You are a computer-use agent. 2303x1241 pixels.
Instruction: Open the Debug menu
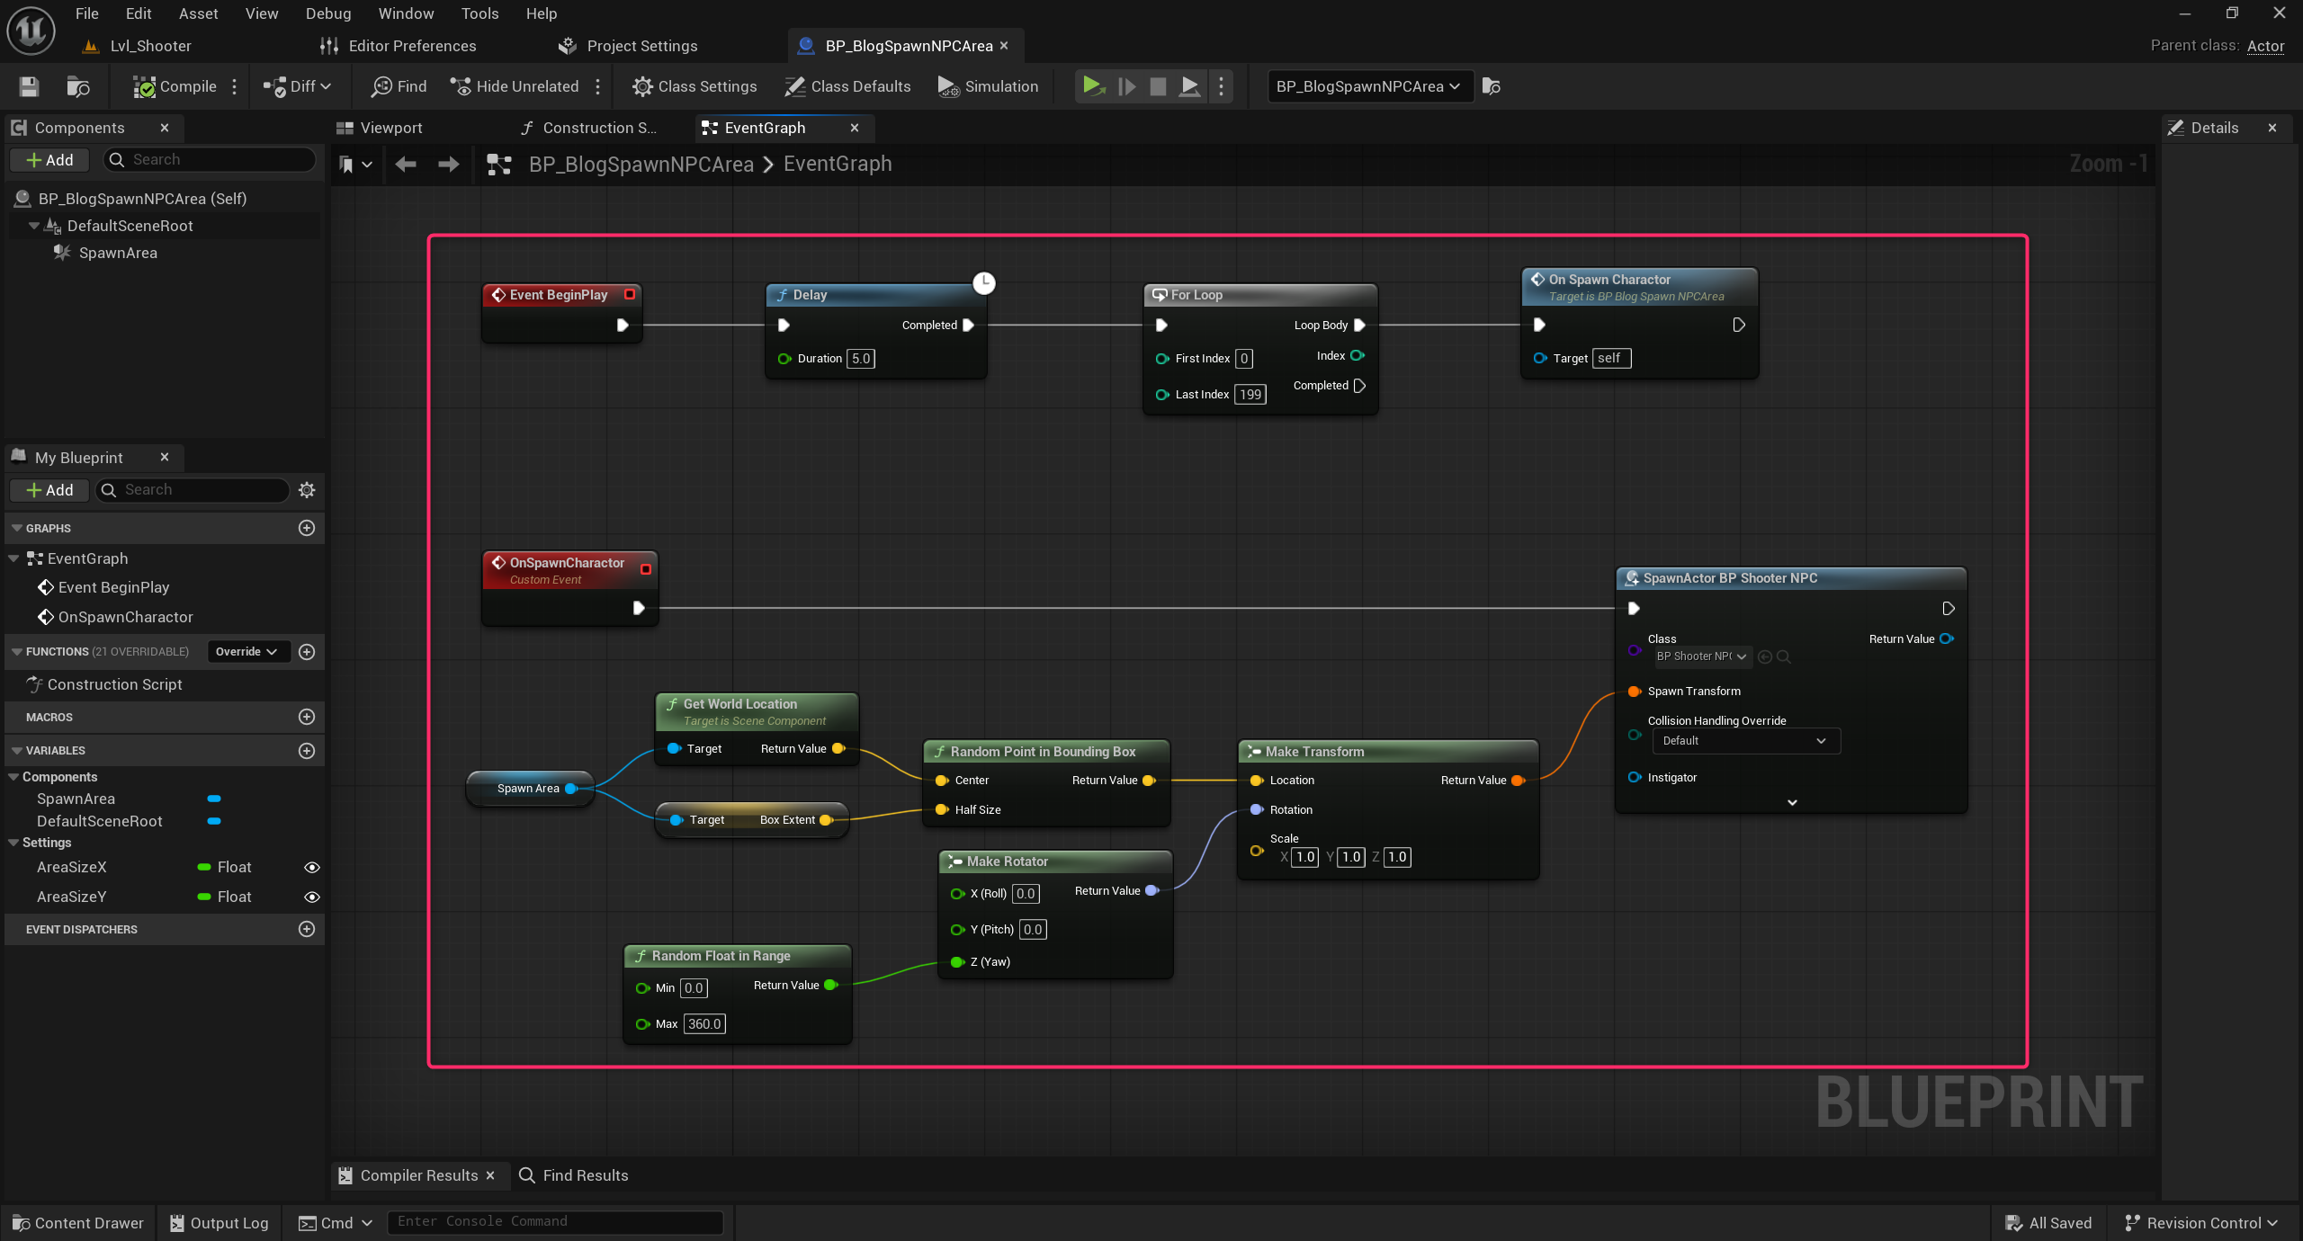coord(327,13)
